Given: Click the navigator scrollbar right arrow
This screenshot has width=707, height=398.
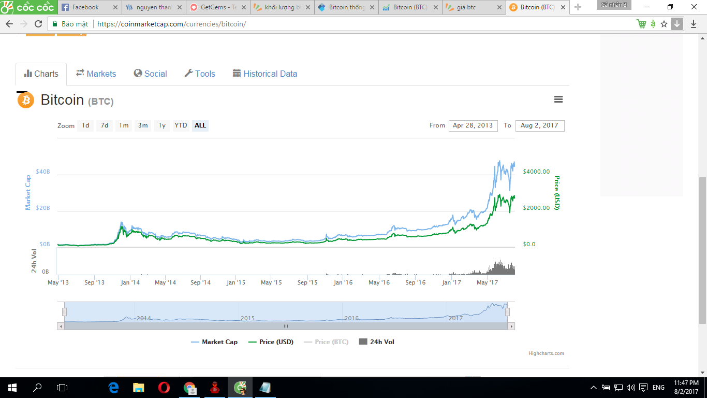Looking at the screenshot, I should [x=511, y=326].
